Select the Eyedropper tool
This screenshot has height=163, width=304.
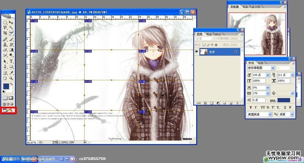(11, 73)
